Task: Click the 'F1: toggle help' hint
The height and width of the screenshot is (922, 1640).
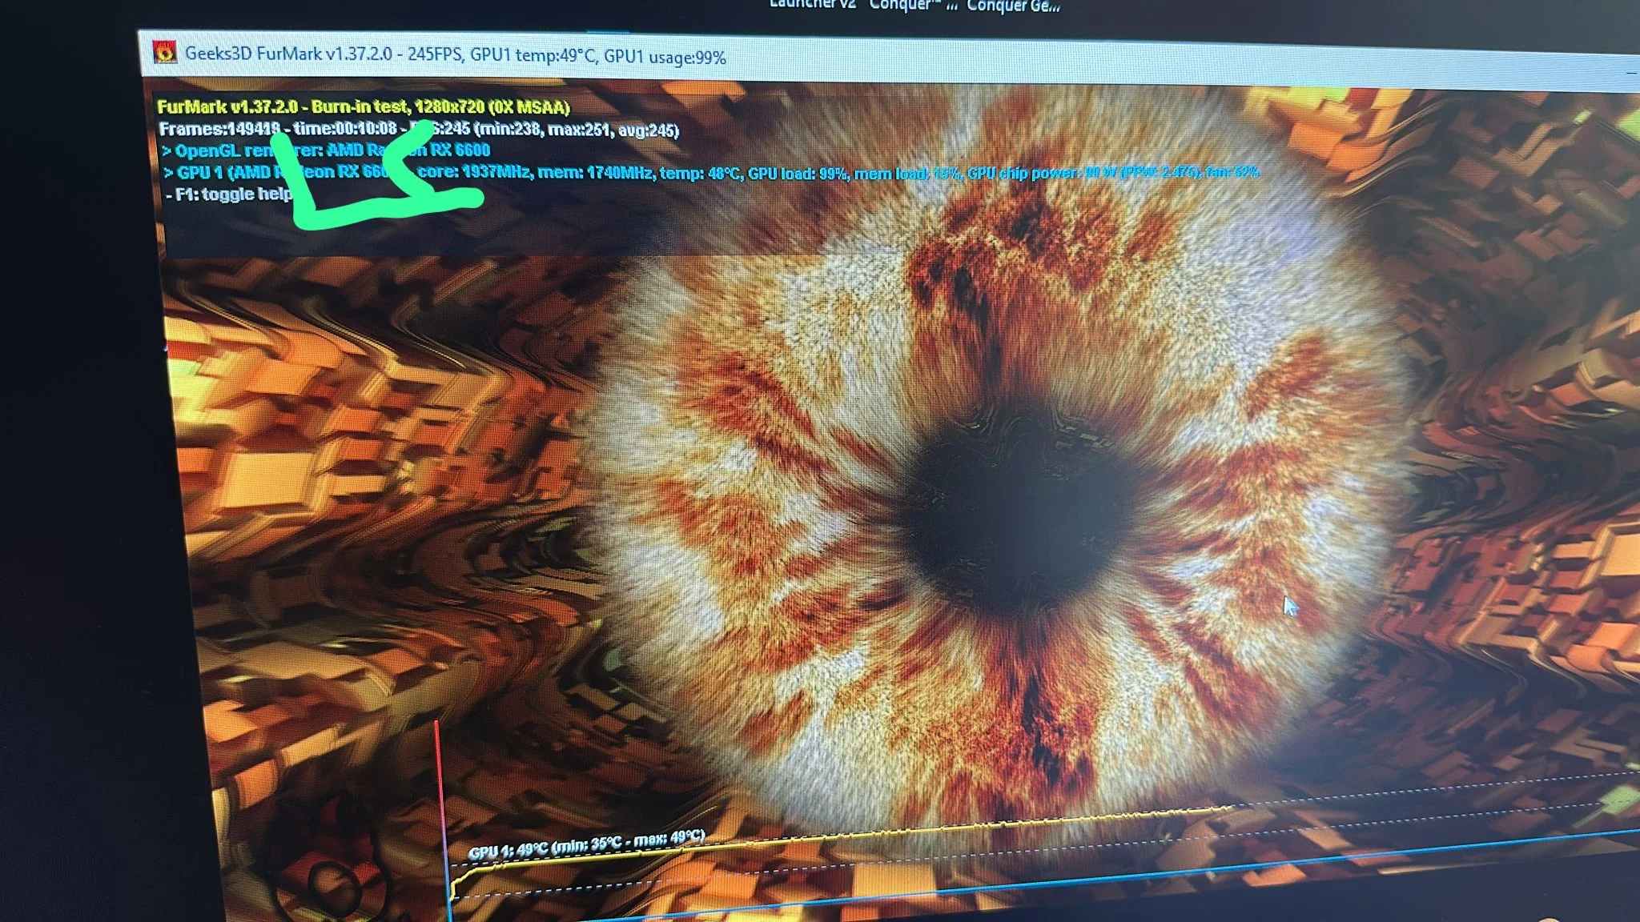Action: tap(229, 194)
